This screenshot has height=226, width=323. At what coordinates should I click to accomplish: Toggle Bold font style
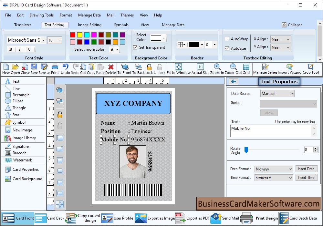click(x=11, y=49)
